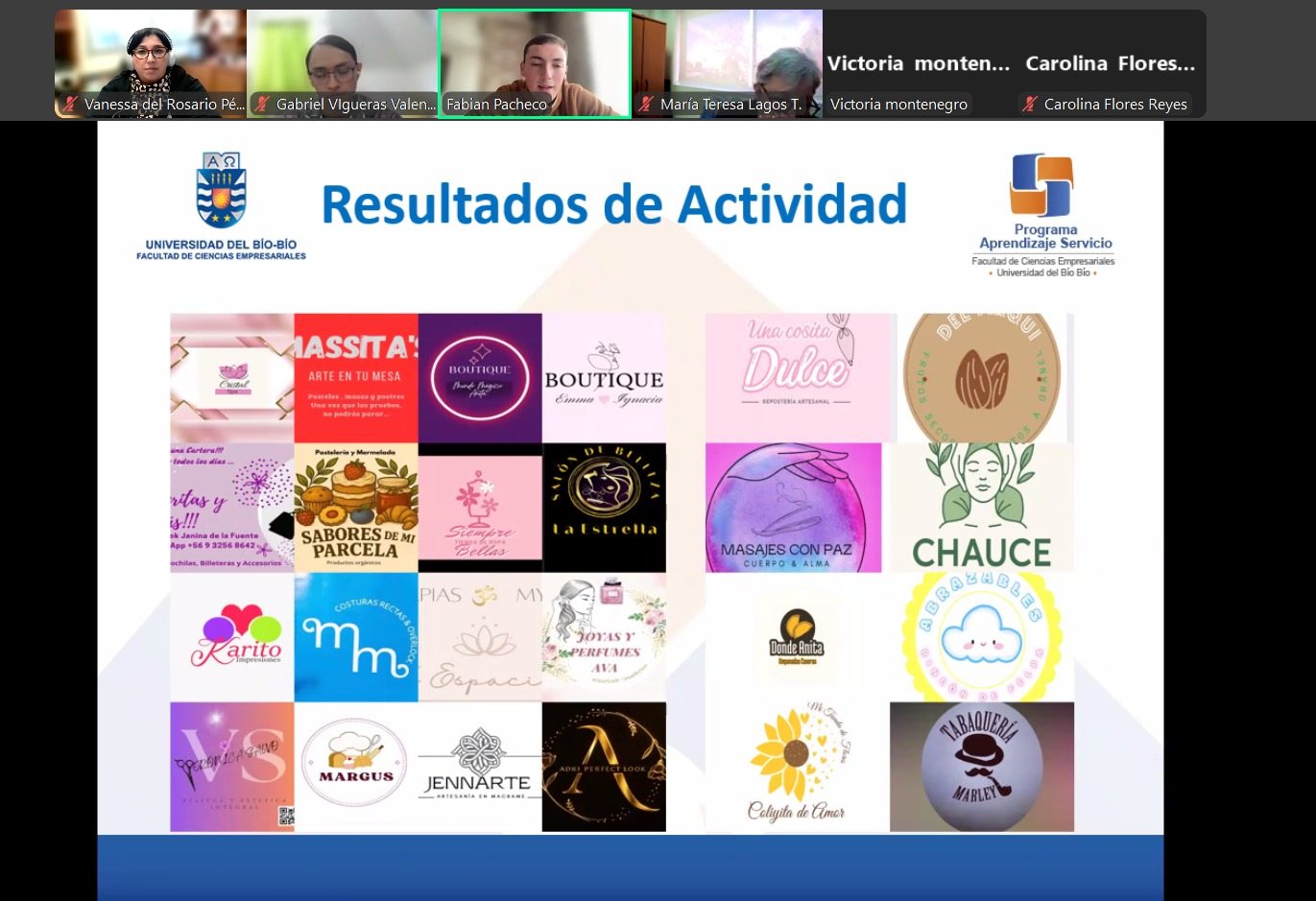Click Gabriel Vigueras' muted microphone icon
The width and height of the screenshot is (1316, 901).
click(x=263, y=104)
